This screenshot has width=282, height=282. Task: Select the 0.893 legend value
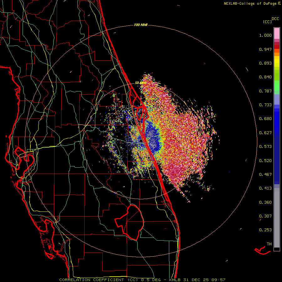point(265,63)
